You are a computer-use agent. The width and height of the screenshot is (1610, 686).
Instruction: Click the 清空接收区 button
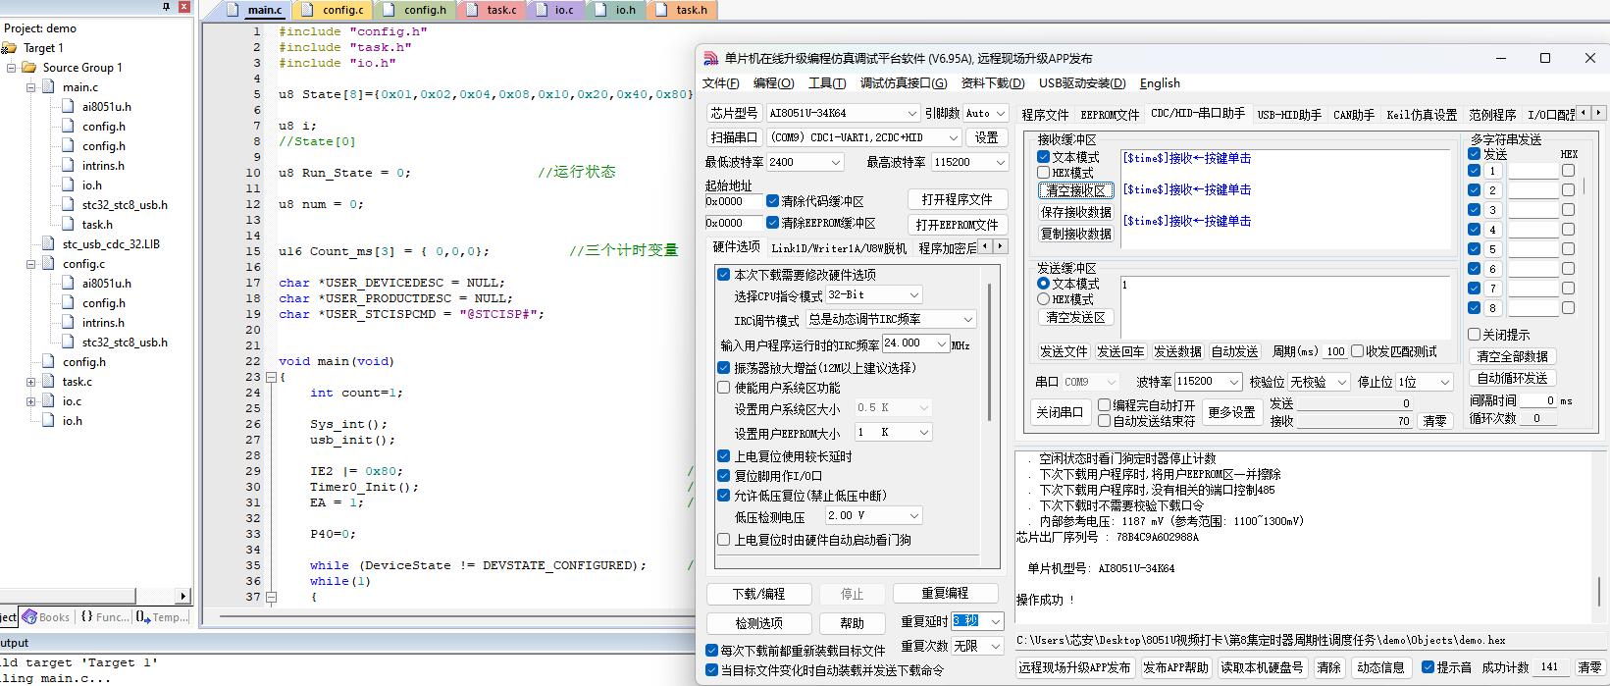click(x=1075, y=190)
